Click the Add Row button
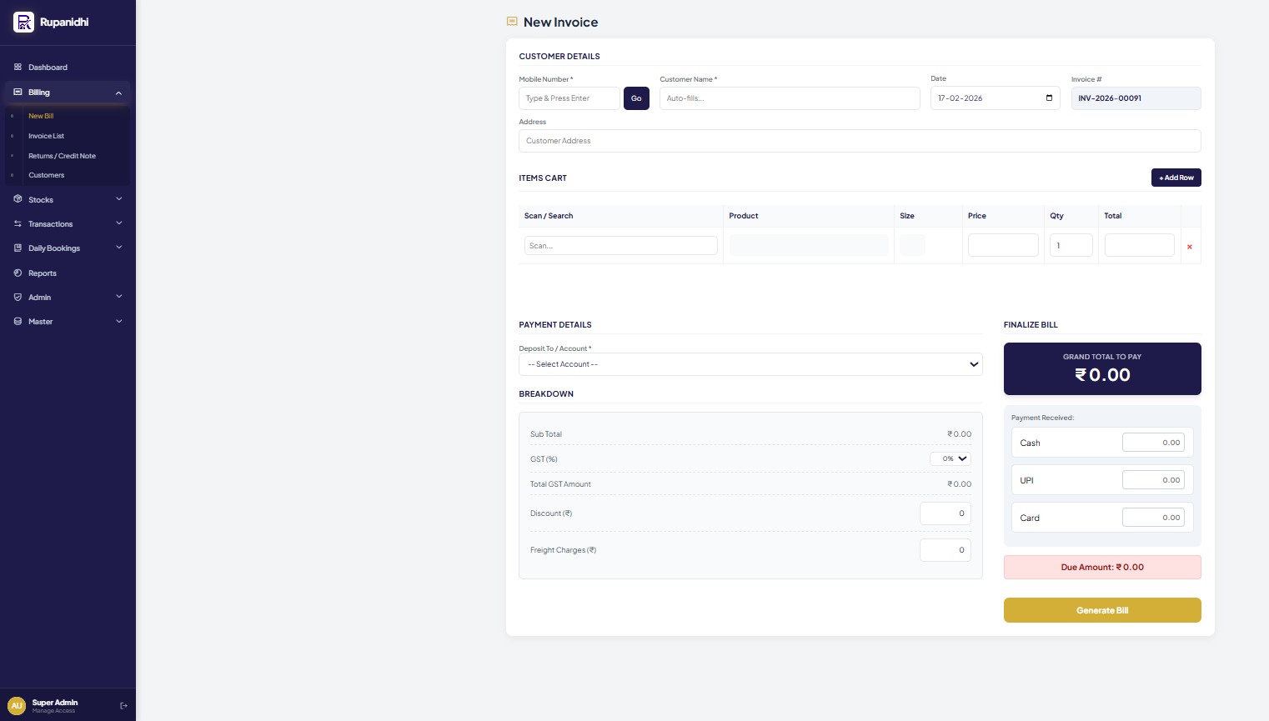Screen dimensions: 1269x721 pyautogui.click(x=1176, y=178)
